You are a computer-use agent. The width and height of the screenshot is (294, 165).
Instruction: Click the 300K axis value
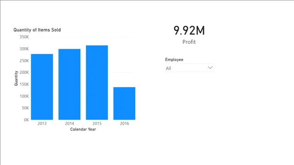pos(24,49)
